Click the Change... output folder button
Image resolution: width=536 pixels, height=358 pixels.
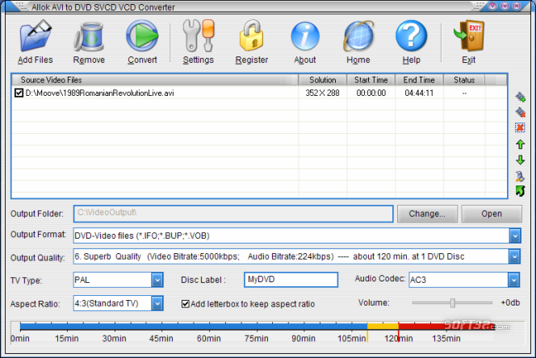(427, 214)
